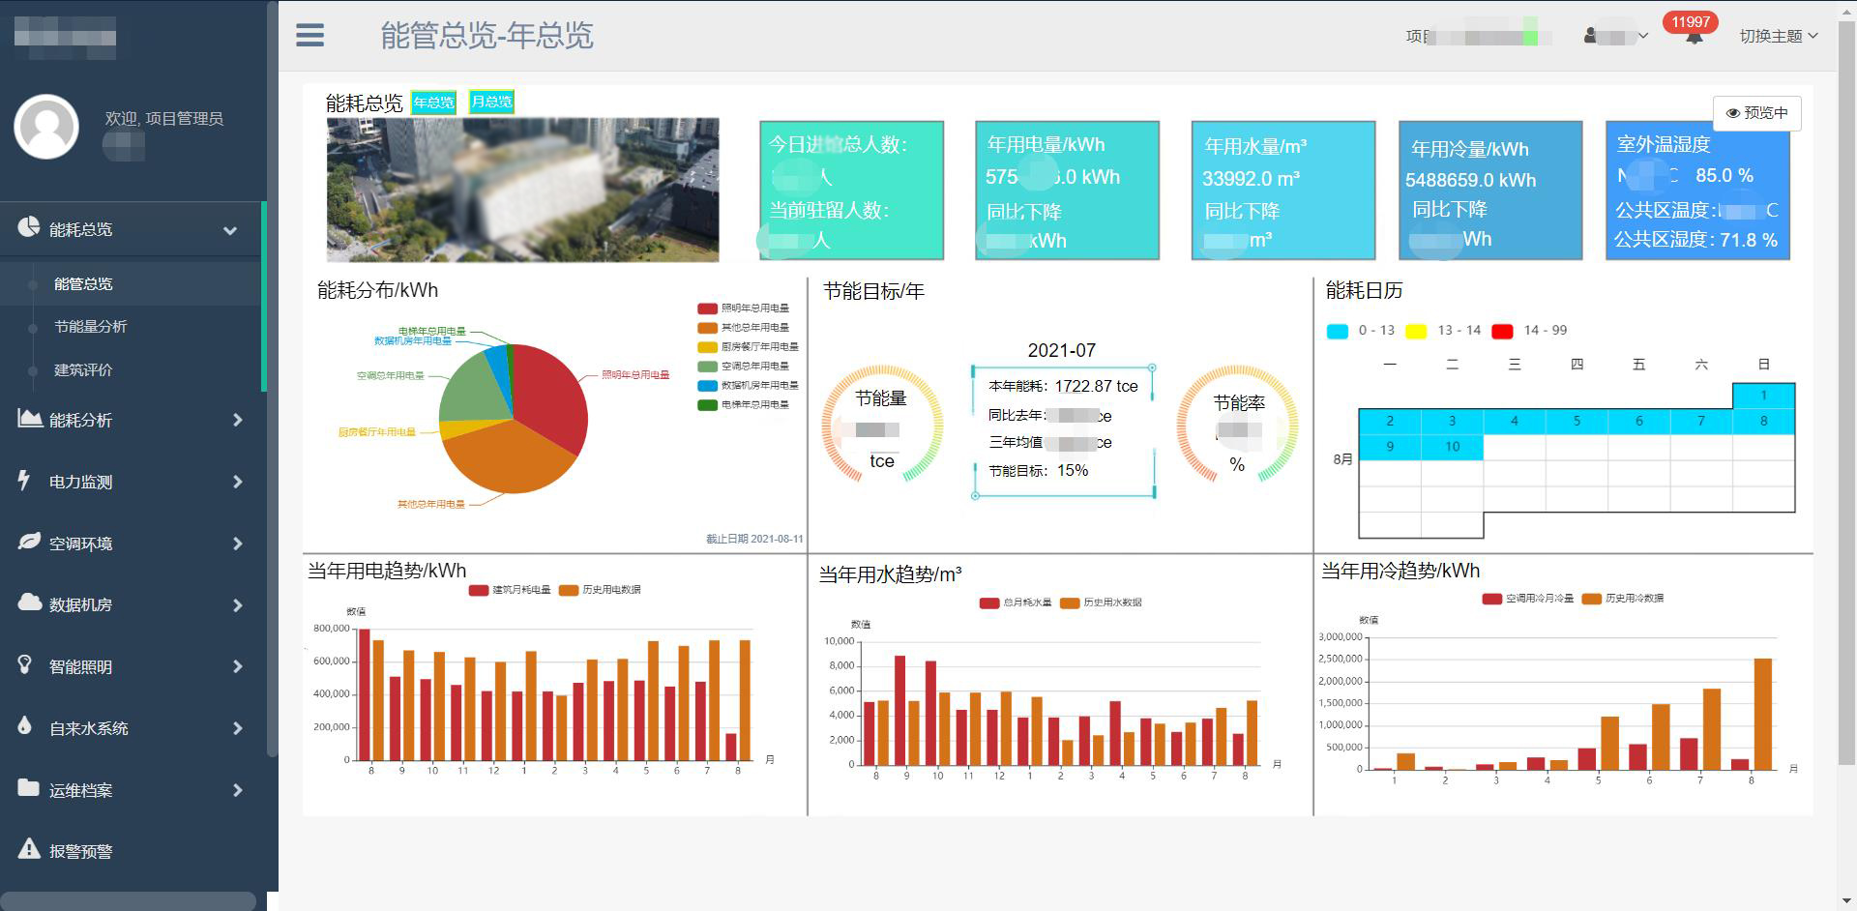This screenshot has width=1857, height=911.
Task: Toggle the 预览中 eye preview button
Action: 1756,113
